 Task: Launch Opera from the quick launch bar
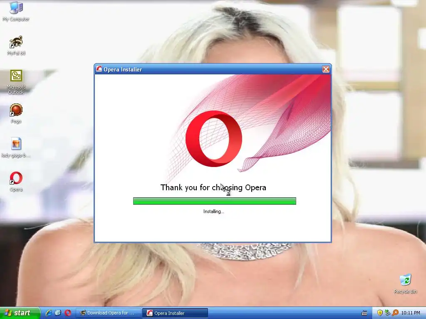[68, 313]
